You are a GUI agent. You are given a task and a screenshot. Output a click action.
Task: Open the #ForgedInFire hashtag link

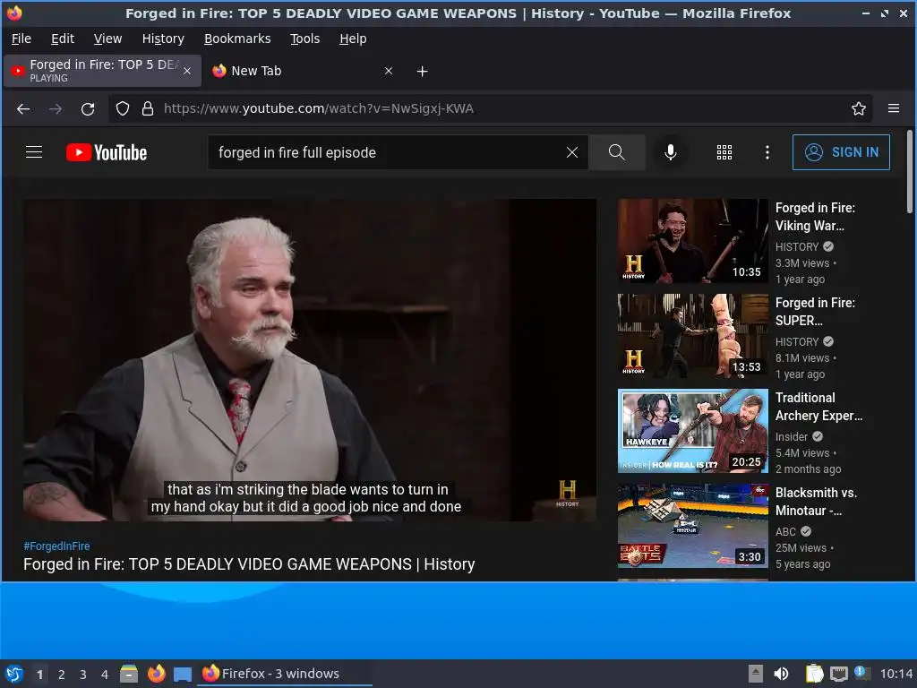(x=56, y=546)
